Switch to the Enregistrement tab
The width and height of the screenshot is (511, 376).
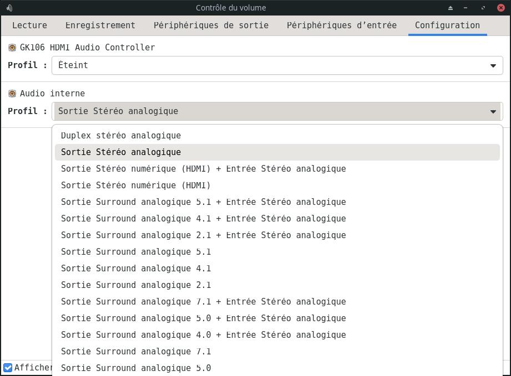click(100, 25)
